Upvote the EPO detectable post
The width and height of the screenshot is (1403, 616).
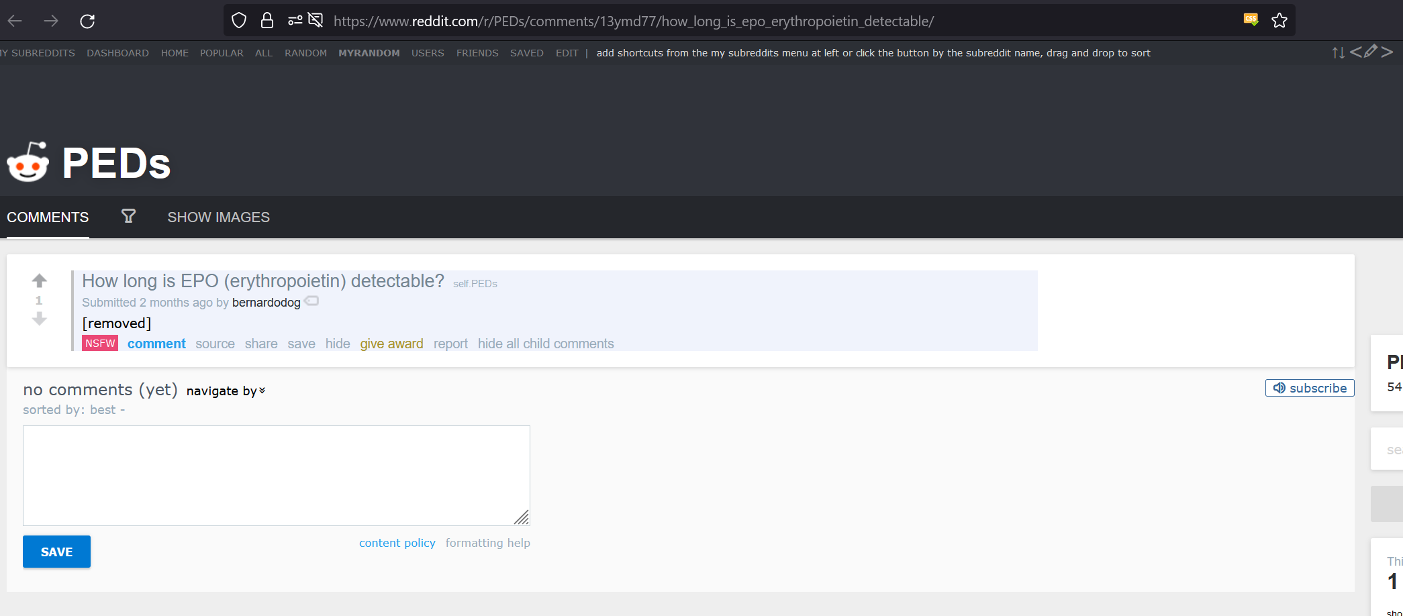40,280
